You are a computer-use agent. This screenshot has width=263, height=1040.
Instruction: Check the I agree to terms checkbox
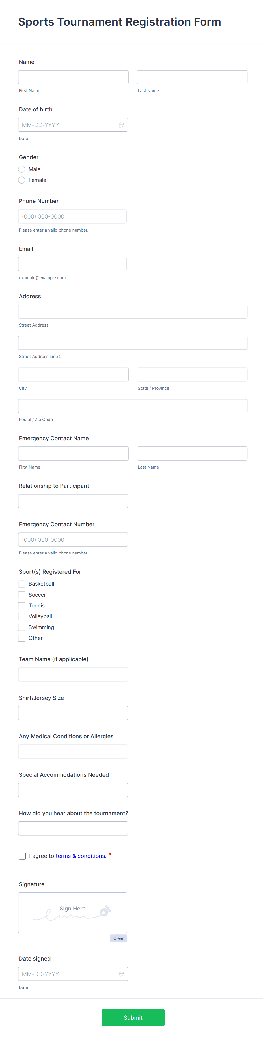22,856
